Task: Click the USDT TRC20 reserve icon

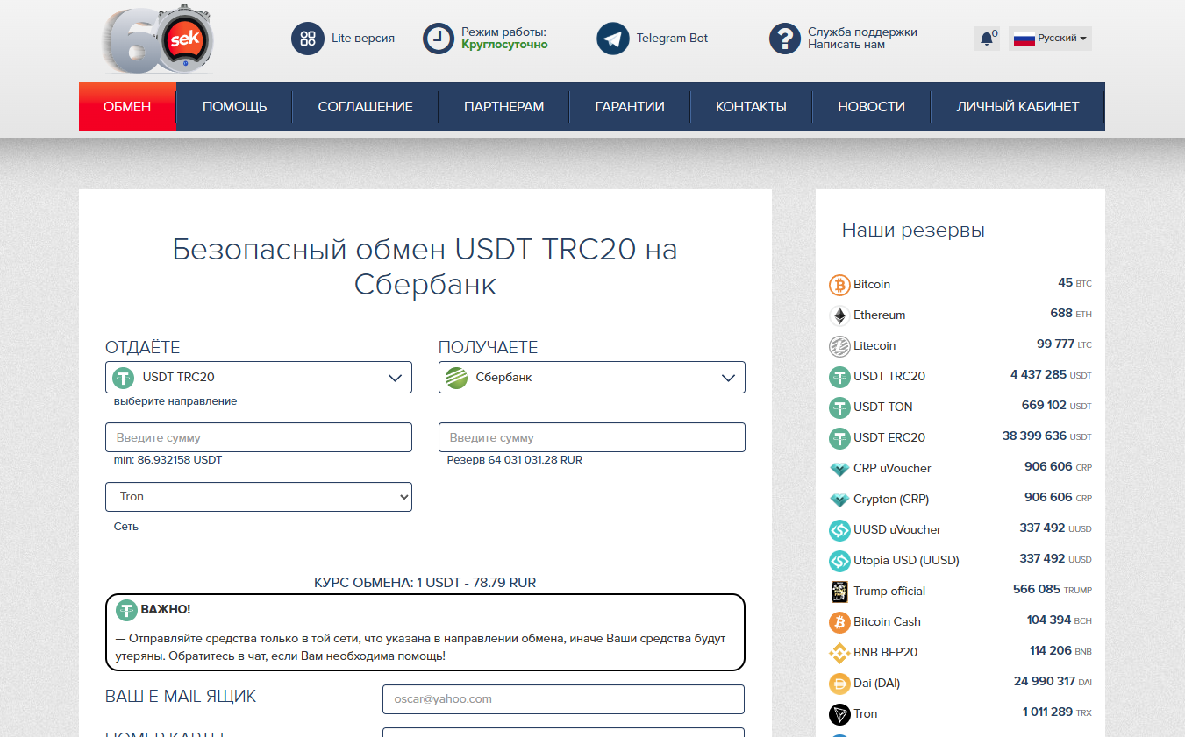Action: click(x=839, y=377)
